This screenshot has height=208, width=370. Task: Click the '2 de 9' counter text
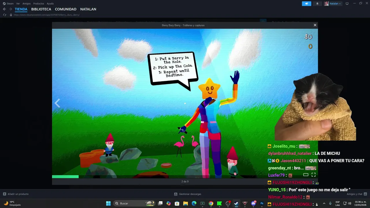[x=185, y=181]
